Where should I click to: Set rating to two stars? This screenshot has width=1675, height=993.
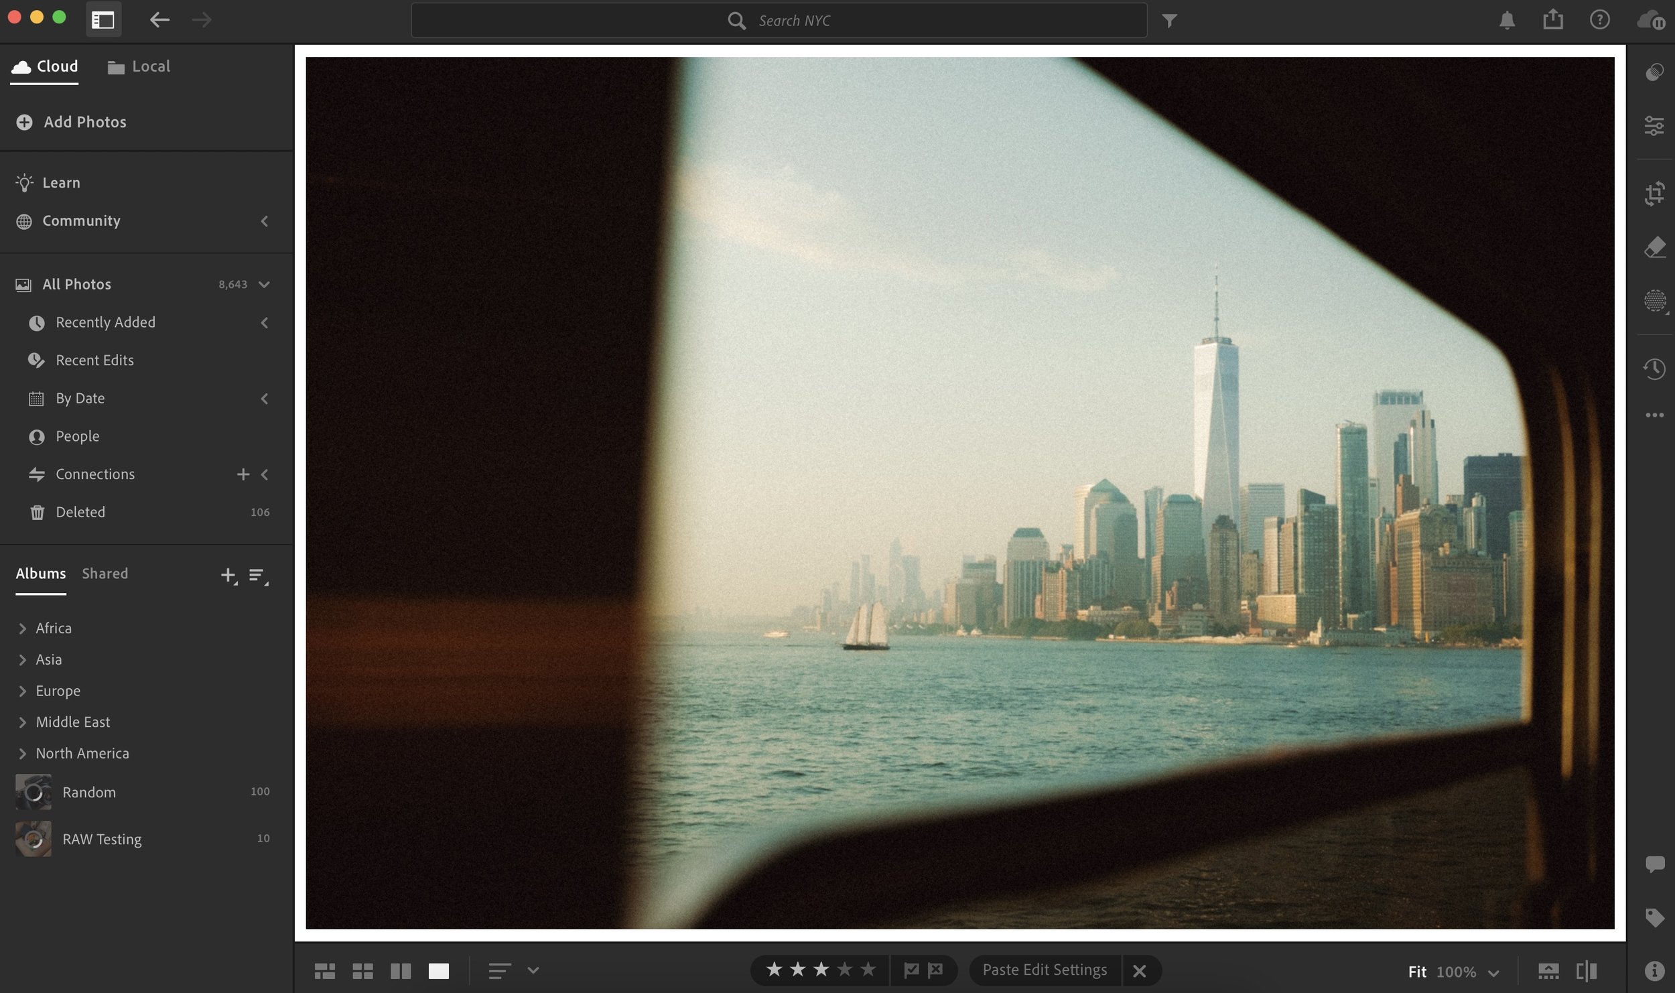(797, 969)
